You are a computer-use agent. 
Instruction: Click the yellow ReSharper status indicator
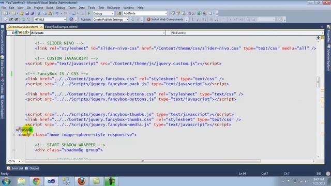[x=323, y=38]
